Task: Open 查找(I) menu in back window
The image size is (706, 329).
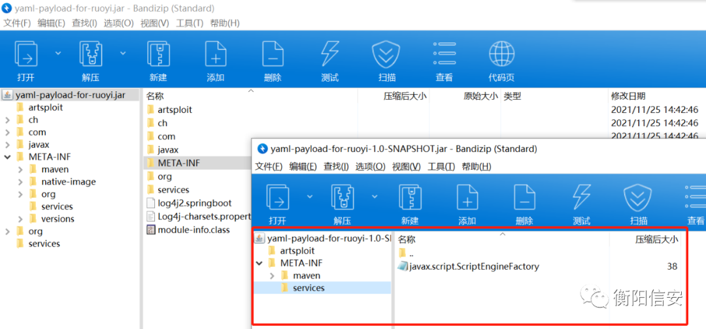Action: coord(84,23)
